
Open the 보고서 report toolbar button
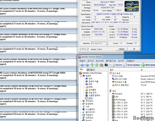click(x=117, y=65)
